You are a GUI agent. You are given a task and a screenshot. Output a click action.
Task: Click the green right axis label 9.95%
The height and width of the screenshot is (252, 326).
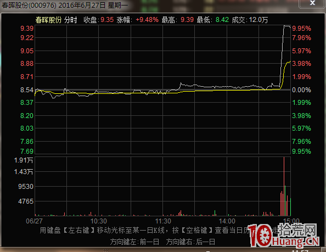(301, 151)
